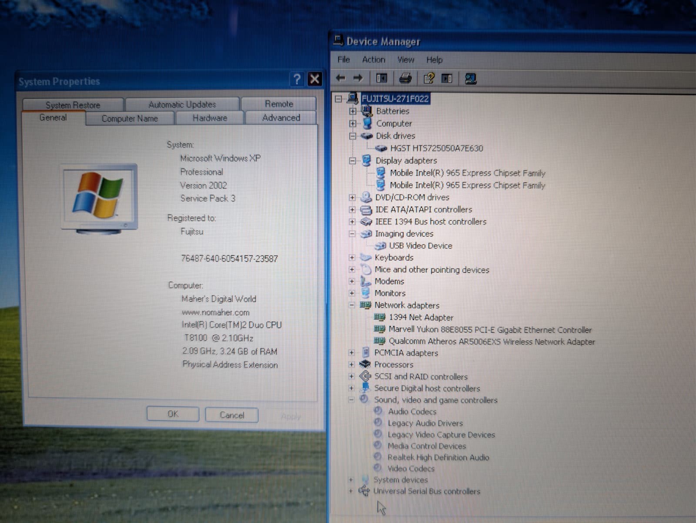Select the Imaging devices icon
The height and width of the screenshot is (523, 696).
coord(366,234)
